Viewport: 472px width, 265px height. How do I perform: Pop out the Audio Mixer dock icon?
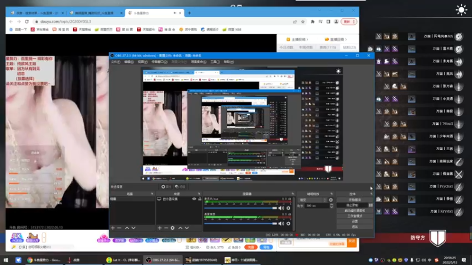point(293,194)
